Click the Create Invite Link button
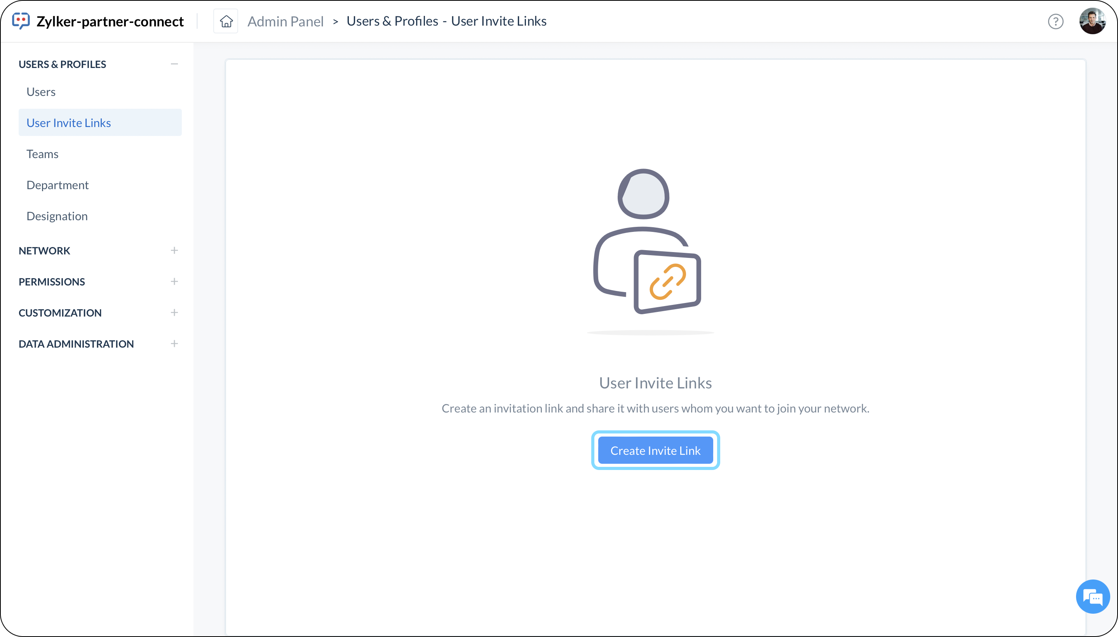 [x=655, y=451]
